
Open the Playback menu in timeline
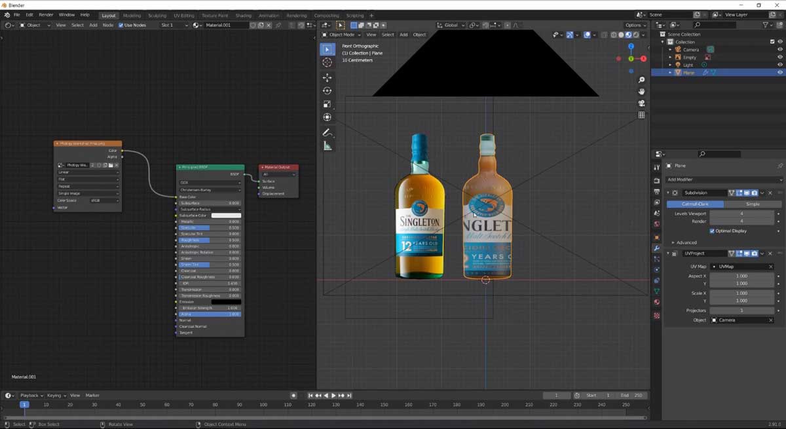pyautogui.click(x=31, y=396)
